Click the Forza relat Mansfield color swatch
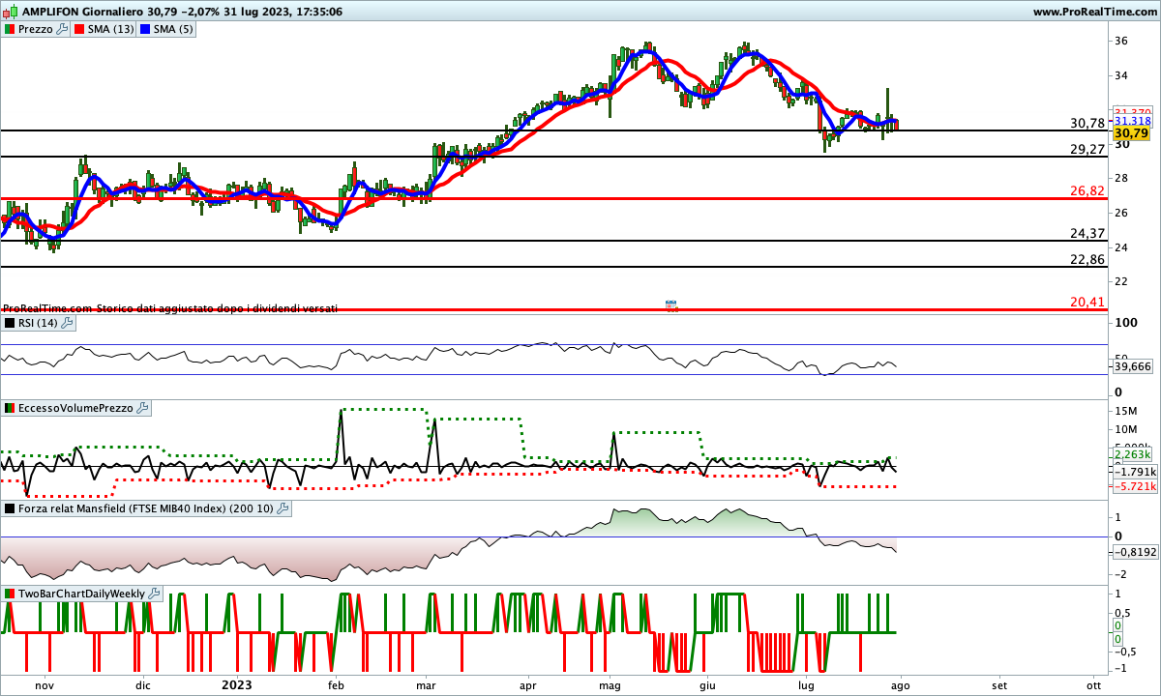The width and height of the screenshot is (1161, 696). click(x=10, y=508)
